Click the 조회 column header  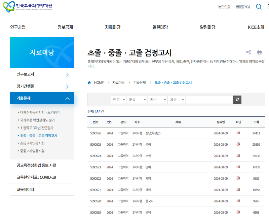pos(256,122)
